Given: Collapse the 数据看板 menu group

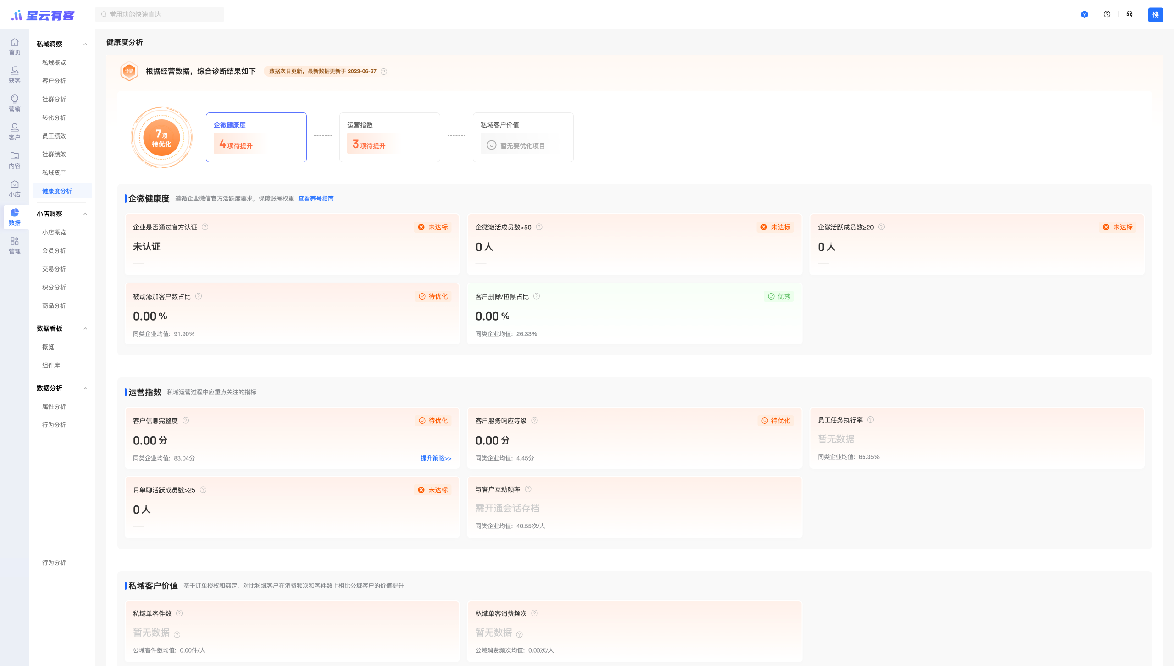Looking at the screenshot, I should click(x=85, y=328).
